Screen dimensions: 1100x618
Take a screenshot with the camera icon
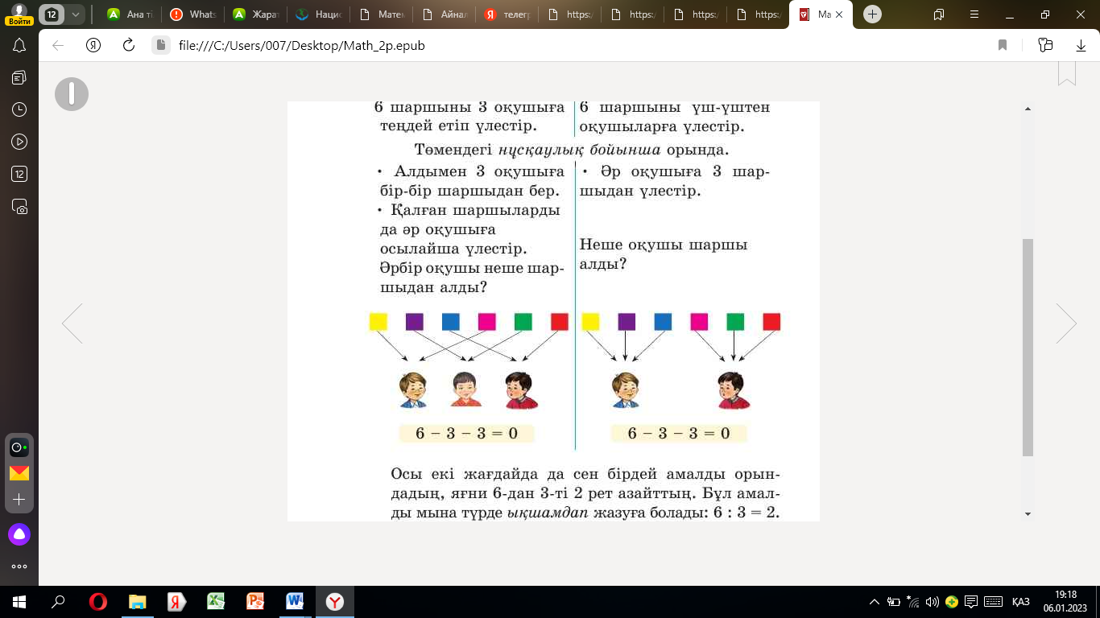pyautogui.click(x=19, y=206)
